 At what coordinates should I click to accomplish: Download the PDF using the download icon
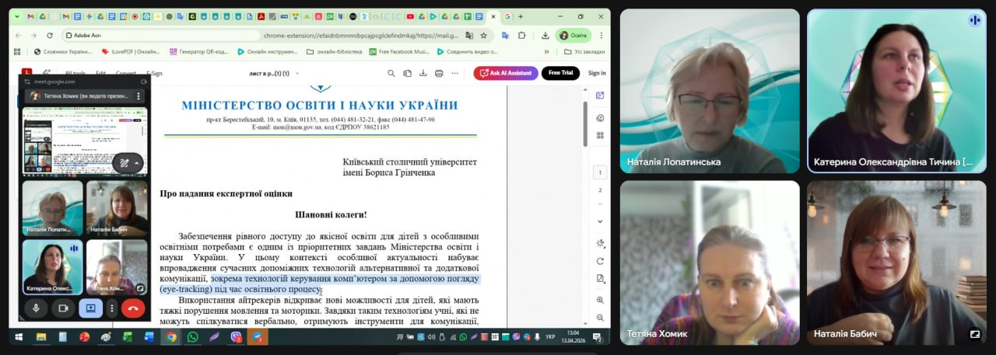[423, 73]
